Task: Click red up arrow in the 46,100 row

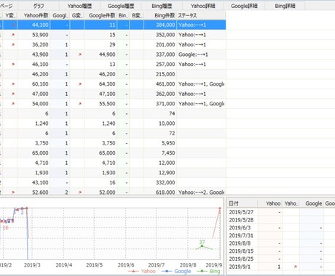Action: point(13,65)
